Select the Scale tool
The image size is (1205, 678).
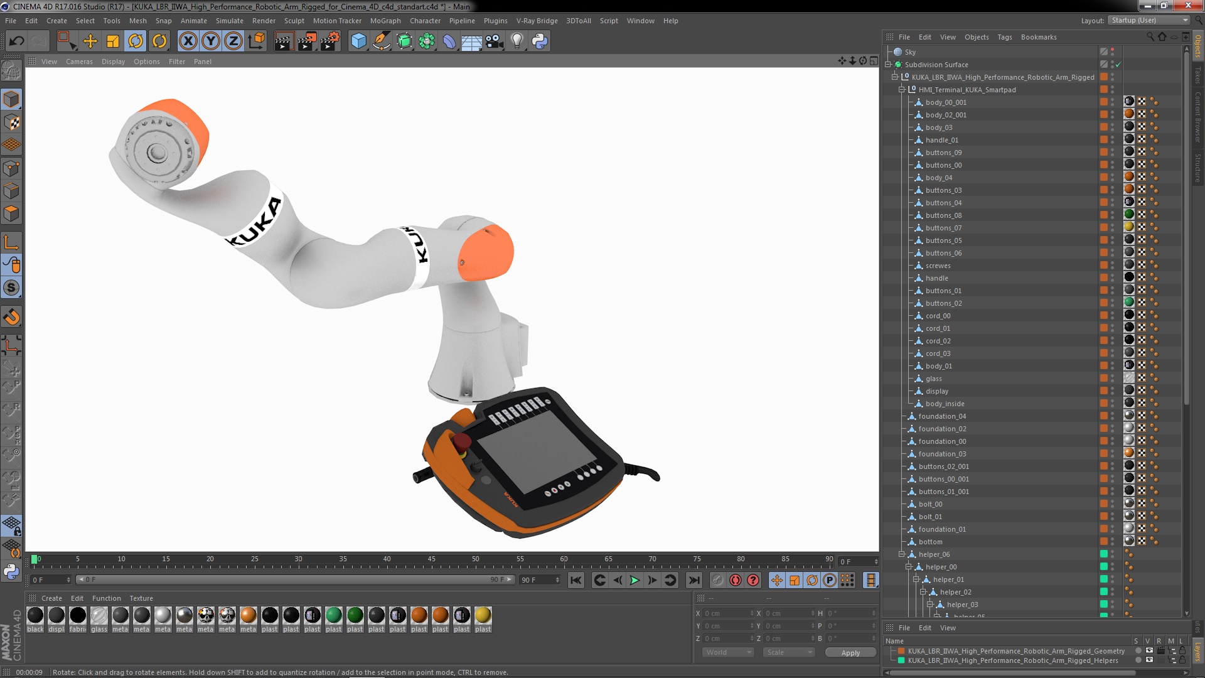point(113,41)
